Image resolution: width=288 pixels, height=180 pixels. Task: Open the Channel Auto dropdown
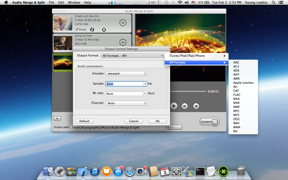(x=126, y=103)
